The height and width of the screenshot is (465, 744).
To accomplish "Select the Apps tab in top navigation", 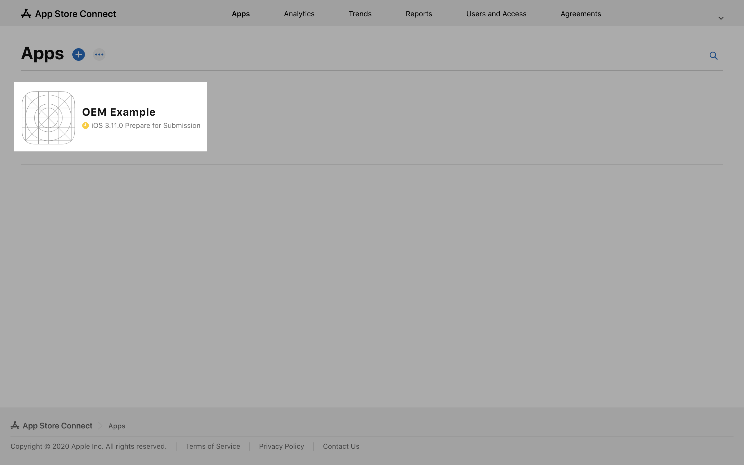I will 240,14.
